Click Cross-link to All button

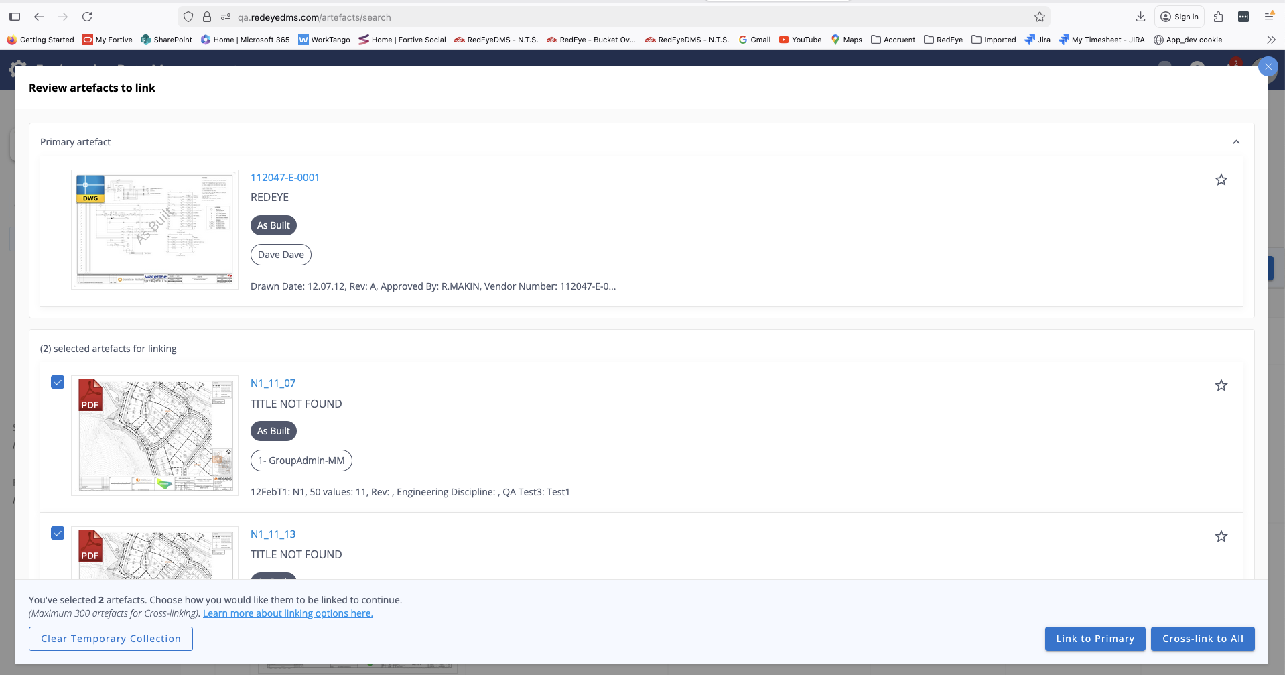tap(1203, 639)
